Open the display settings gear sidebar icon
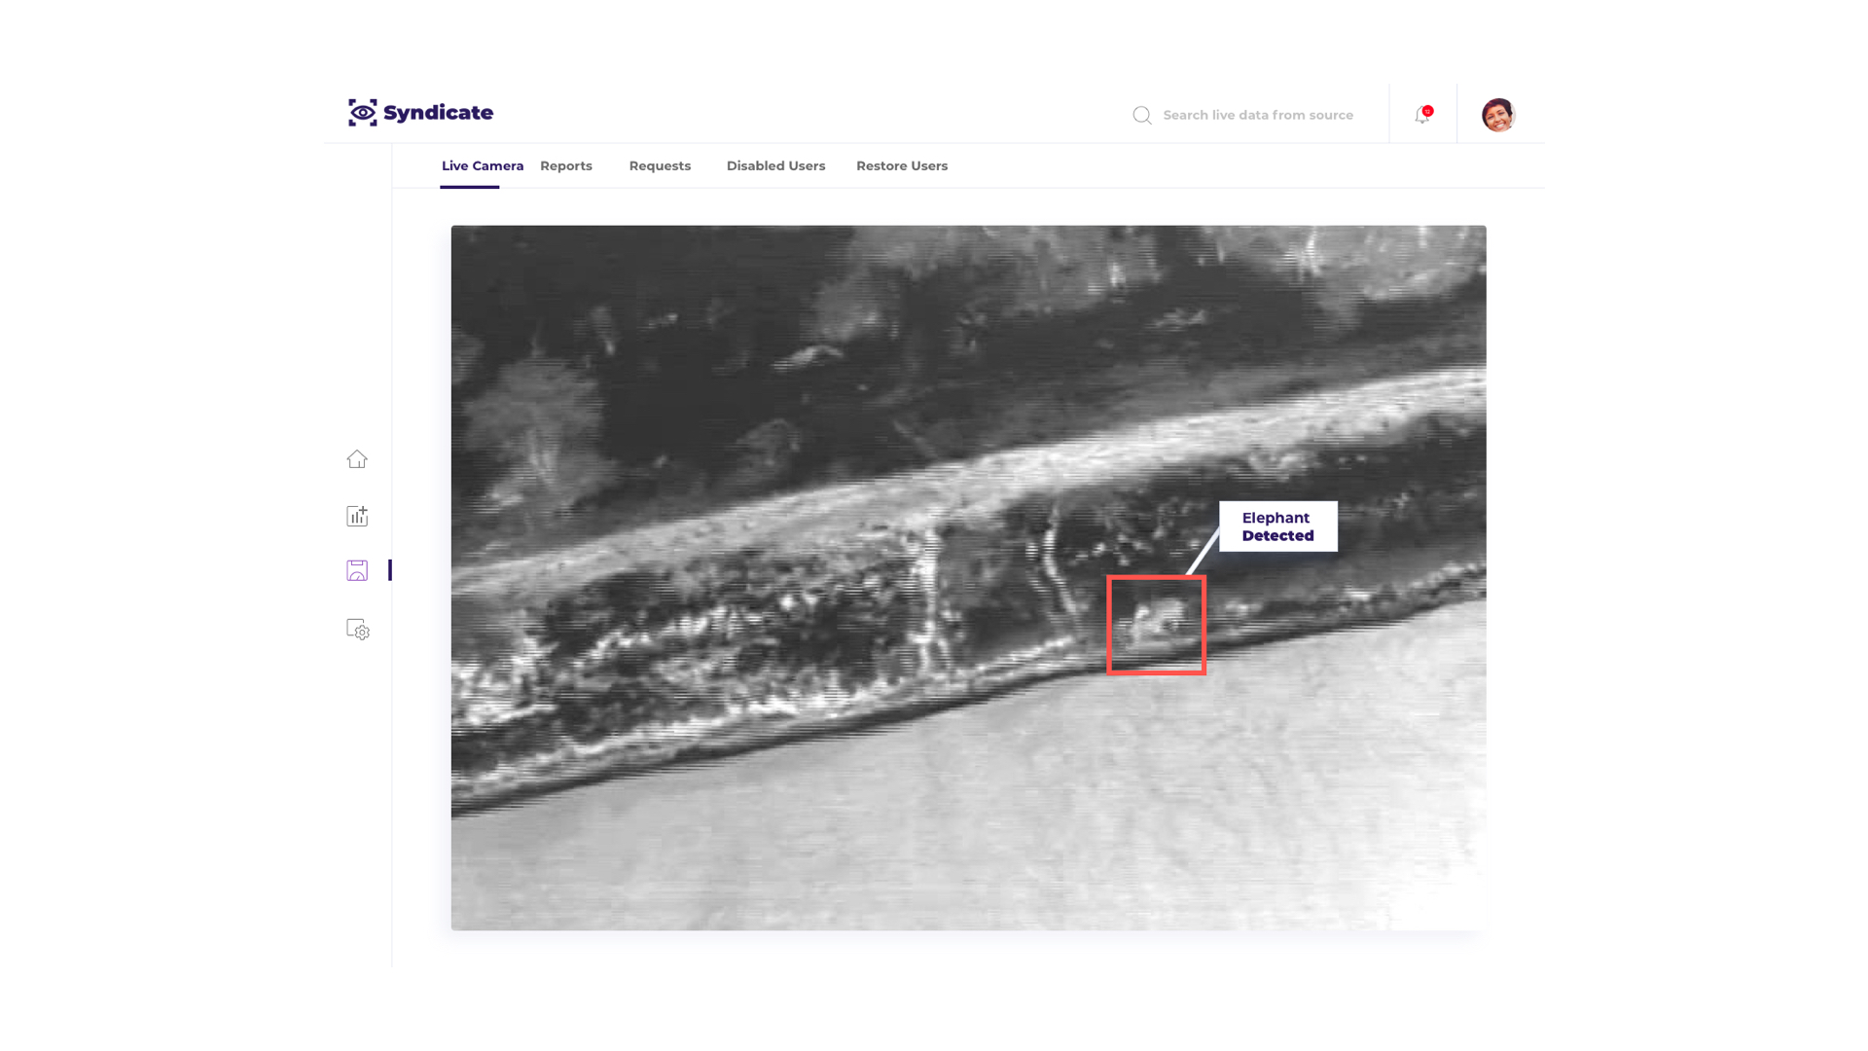The height and width of the screenshot is (1051, 1868). tap(357, 630)
